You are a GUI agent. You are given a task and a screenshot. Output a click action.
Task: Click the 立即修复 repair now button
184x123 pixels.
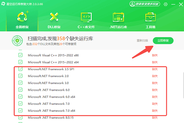pos(163,40)
